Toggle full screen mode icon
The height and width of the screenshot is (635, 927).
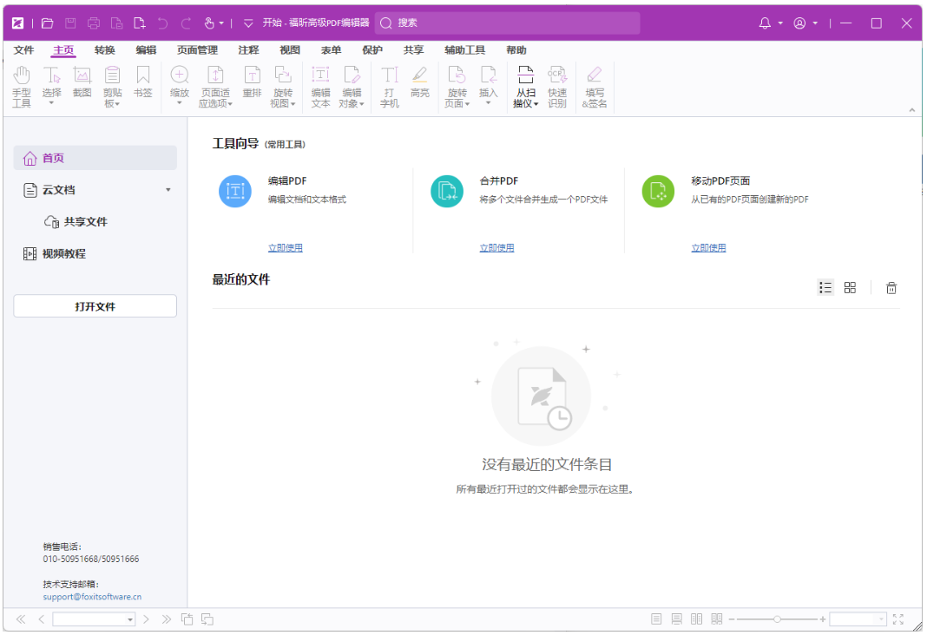tap(898, 619)
